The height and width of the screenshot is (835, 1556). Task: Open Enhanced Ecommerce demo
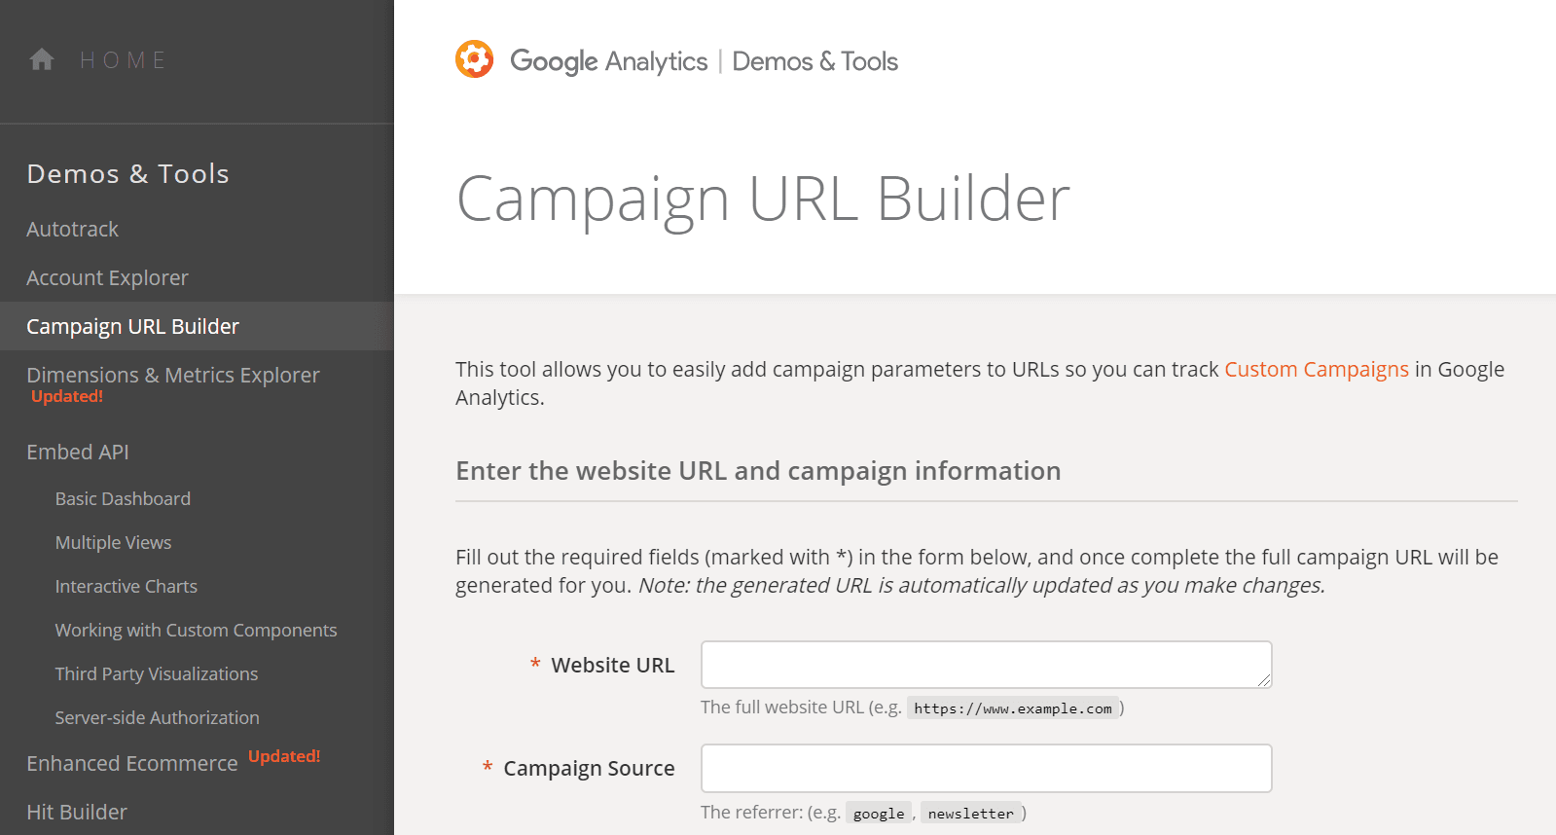click(131, 764)
